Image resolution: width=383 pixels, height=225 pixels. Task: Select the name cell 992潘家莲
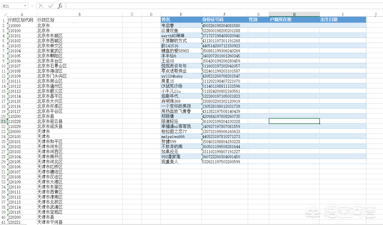coord(181,157)
